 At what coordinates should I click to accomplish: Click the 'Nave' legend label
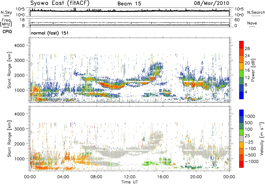coord(252,23)
